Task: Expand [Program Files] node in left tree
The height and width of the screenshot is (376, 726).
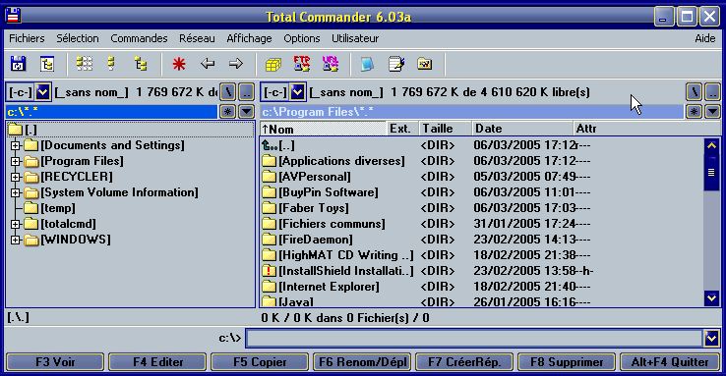Action: click(16, 162)
